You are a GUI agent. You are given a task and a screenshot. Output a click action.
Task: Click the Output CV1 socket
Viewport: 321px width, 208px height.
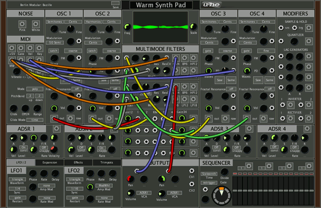coord(191,171)
